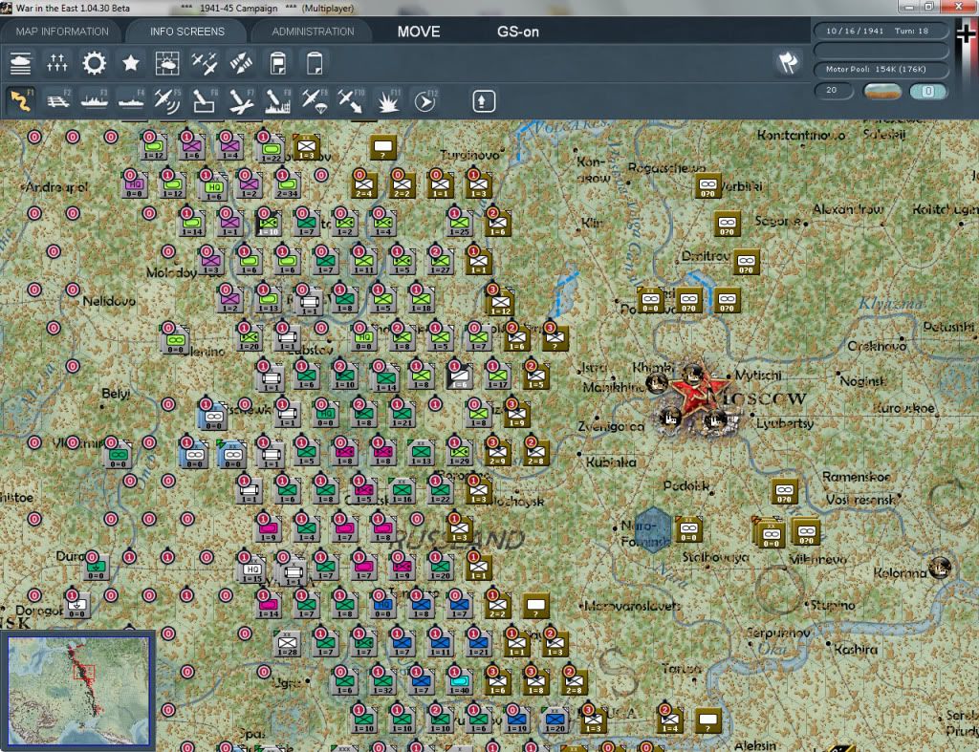
Task: Open the INFO SCREENS tab
Action: [x=187, y=32]
